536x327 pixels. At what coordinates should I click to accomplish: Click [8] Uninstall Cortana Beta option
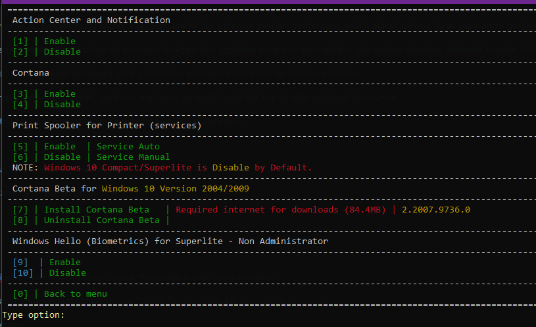(x=86, y=220)
